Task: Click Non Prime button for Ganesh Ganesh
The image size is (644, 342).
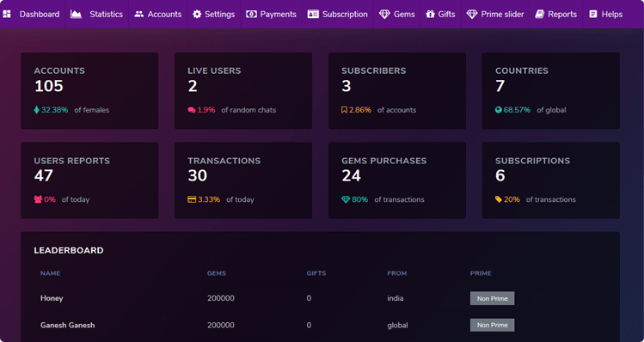Action: pos(492,325)
